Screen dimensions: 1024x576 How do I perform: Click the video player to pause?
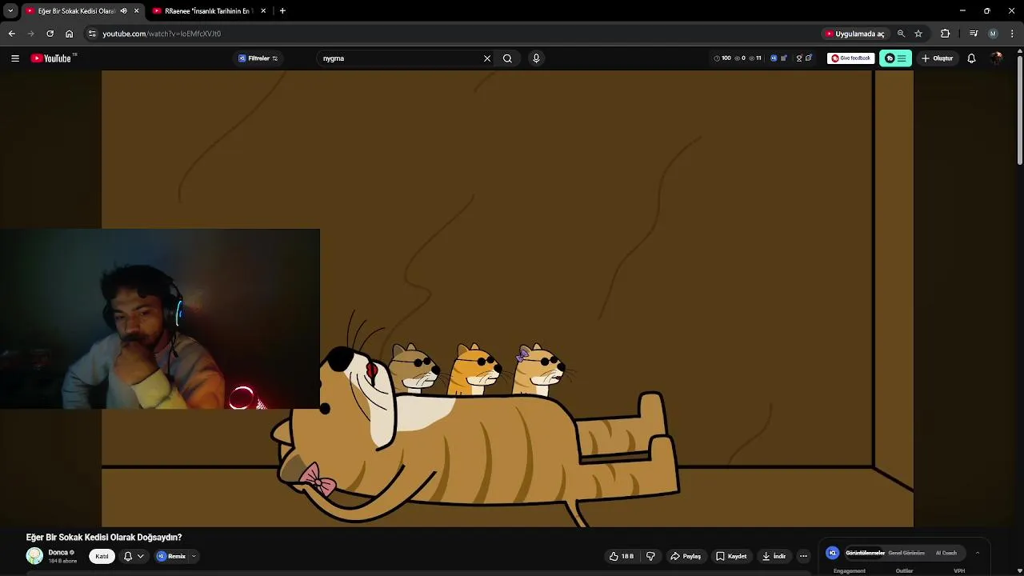point(507,298)
